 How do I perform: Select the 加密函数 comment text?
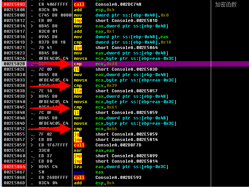pos(226,4)
